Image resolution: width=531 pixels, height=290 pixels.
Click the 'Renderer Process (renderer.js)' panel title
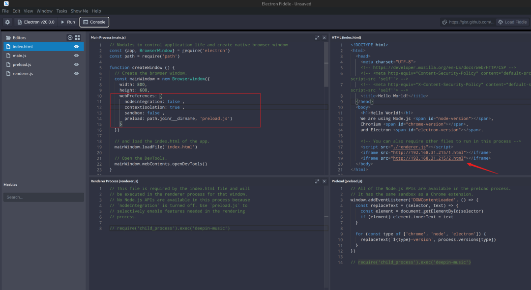click(x=115, y=181)
